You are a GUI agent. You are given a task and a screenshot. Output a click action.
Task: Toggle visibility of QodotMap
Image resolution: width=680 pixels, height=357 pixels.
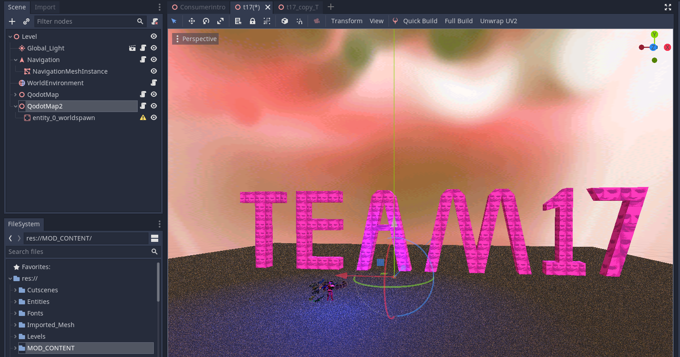click(x=154, y=94)
